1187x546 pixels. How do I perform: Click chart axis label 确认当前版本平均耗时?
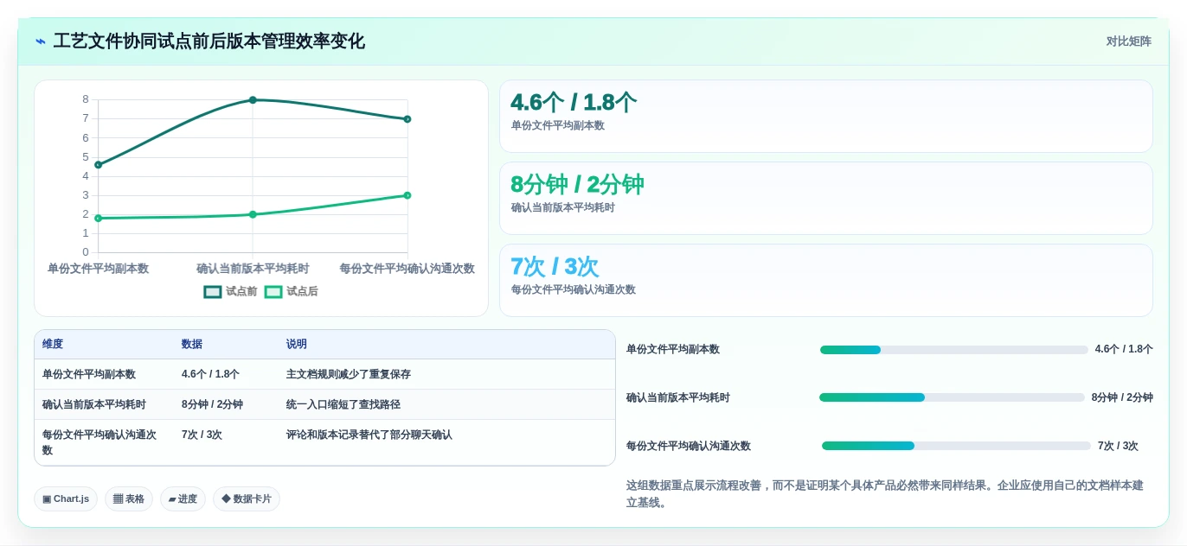click(x=253, y=269)
